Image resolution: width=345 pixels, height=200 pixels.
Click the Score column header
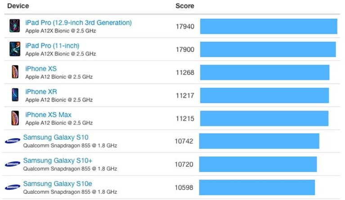coord(185,6)
